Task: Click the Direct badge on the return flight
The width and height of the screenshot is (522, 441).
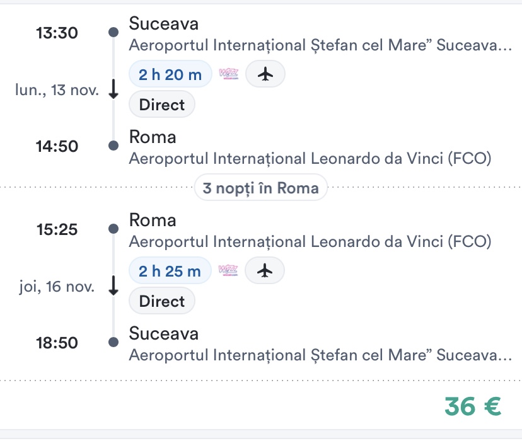Action: (162, 301)
